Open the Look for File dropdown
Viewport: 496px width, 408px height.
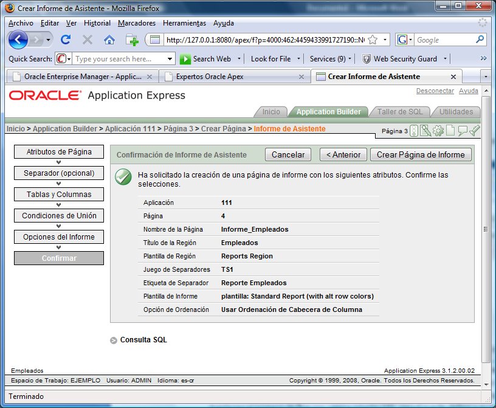(298, 58)
